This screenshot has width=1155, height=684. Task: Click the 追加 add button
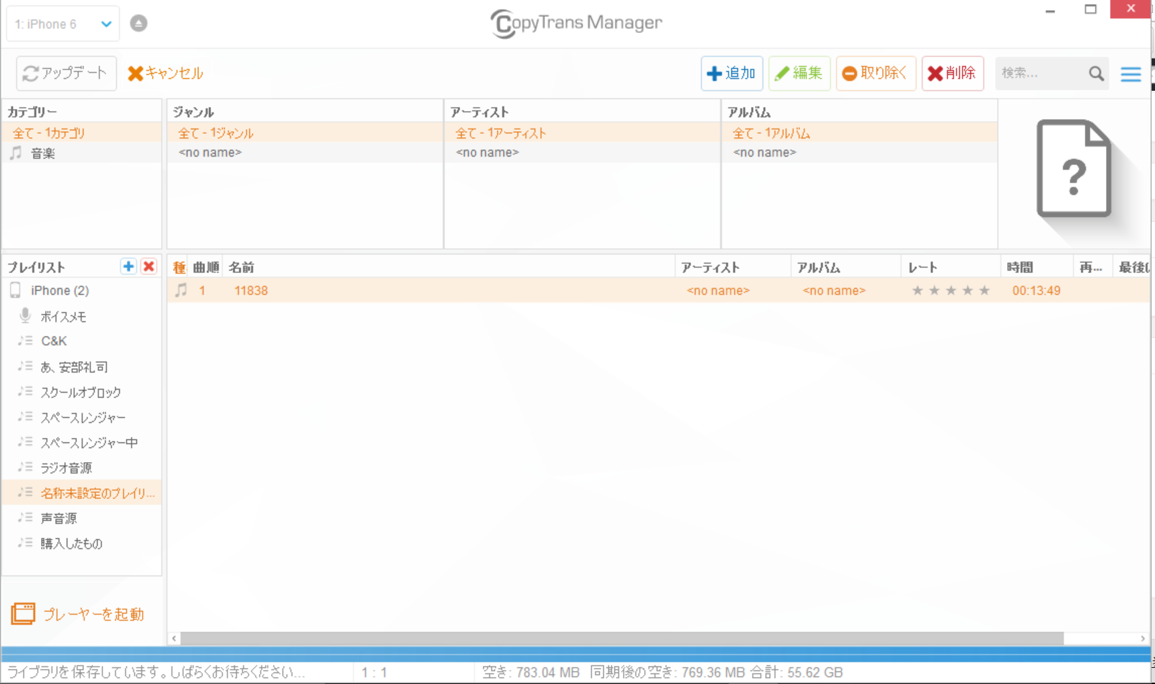point(731,73)
